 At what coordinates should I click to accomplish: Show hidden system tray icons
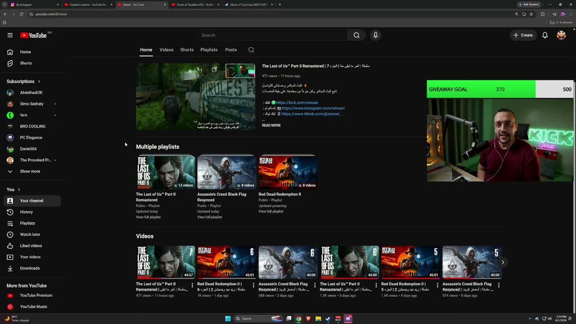click(530, 319)
